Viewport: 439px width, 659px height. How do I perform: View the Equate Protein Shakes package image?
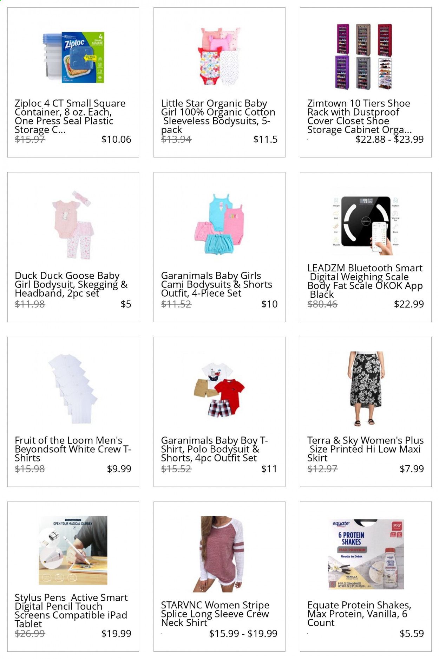click(x=366, y=554)
